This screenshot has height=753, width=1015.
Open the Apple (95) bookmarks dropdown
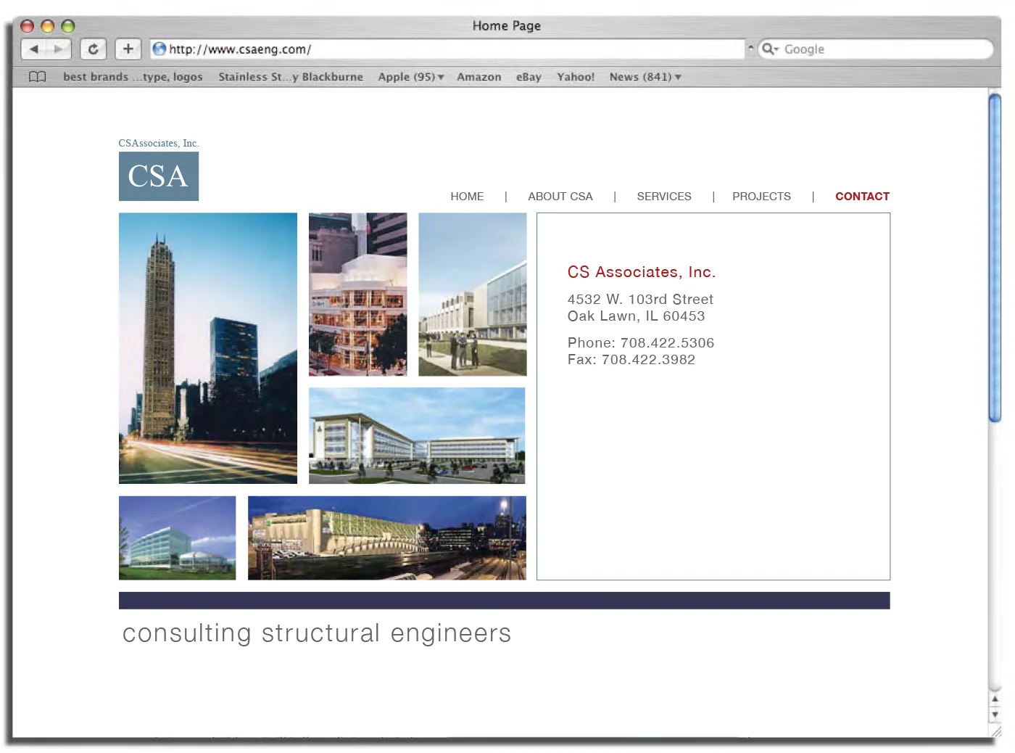click(x=410, y=77)
